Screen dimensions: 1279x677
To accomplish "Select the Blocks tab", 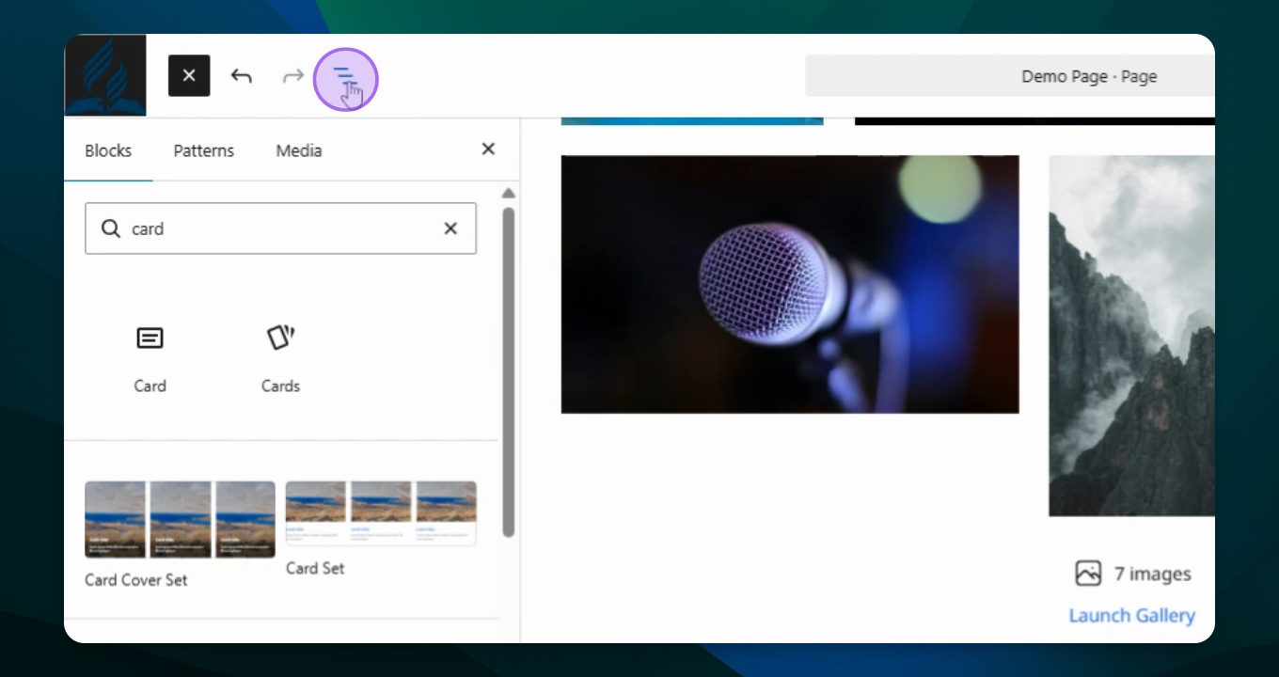I will pyautogui.click(x=108, y=150).
